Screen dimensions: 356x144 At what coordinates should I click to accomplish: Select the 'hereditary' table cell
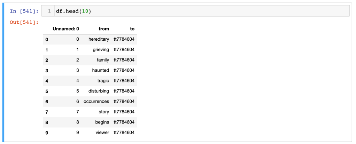click(99, 39)
